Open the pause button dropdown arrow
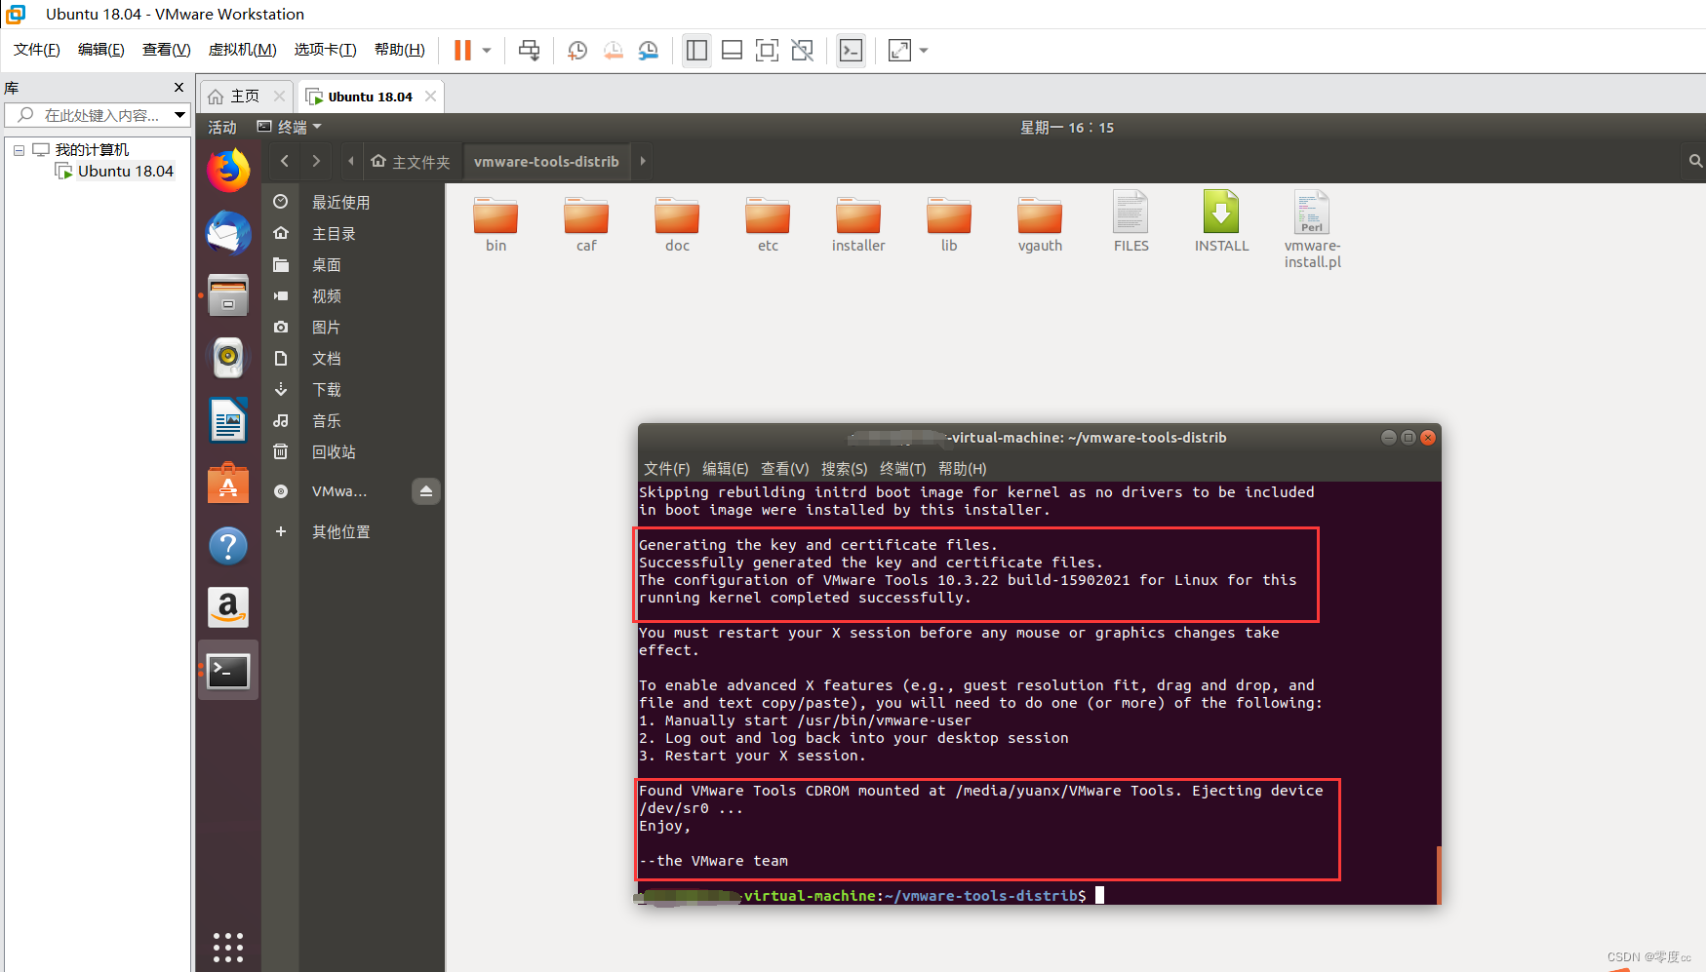 click(485, 50)
